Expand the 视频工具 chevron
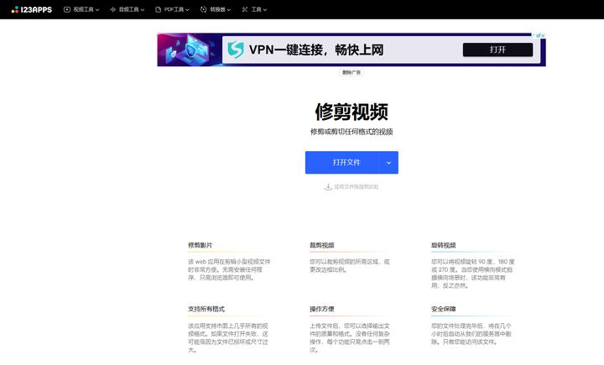The height and width of the screenshot is (365, 604). pos(97,10)
